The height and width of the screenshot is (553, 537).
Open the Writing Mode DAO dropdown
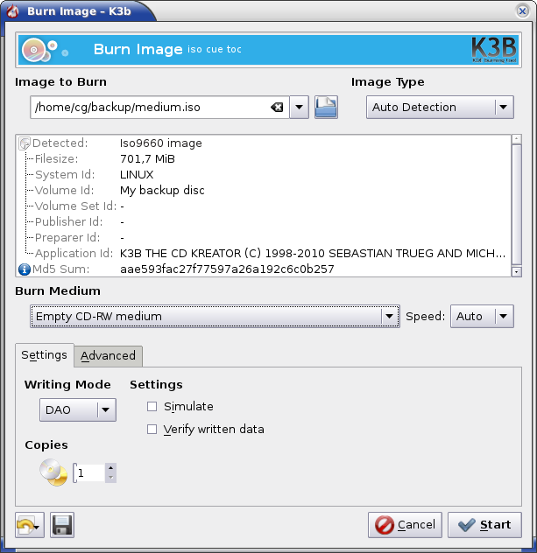click(x=78, y=409)
